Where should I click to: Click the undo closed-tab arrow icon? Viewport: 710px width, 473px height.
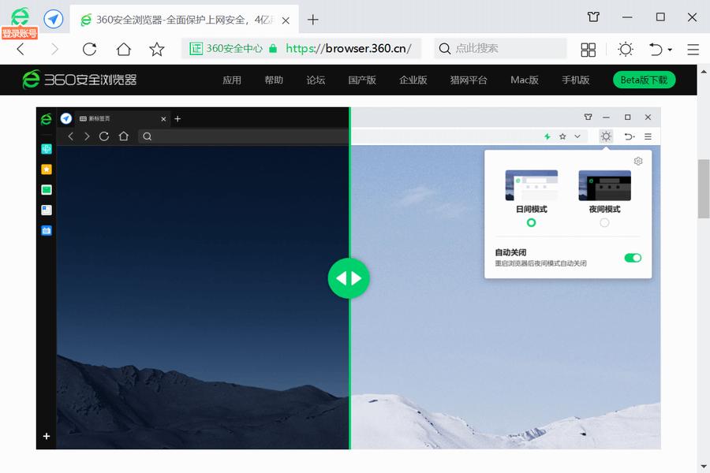pyautogui.click(x=656, y=49)
